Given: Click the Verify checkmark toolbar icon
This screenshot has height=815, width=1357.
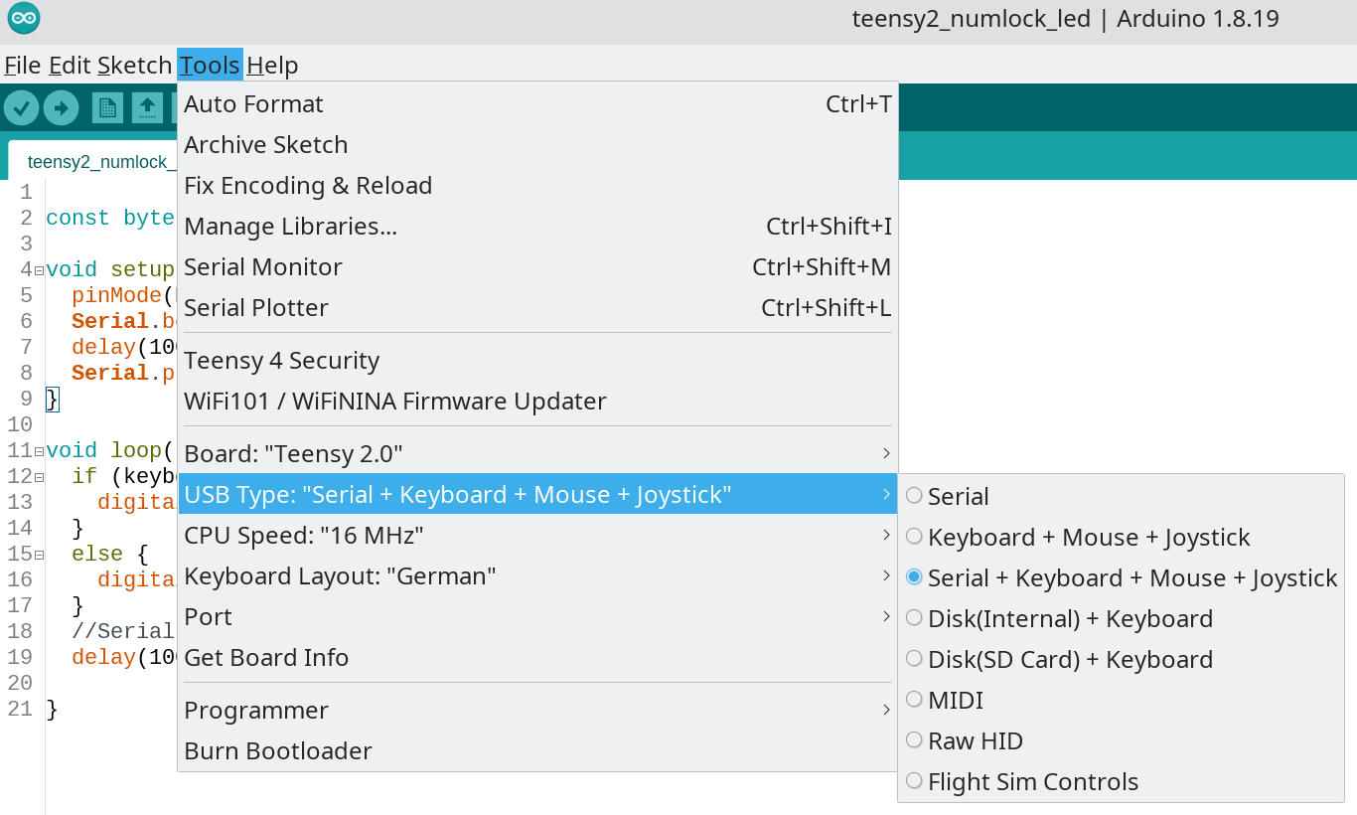Looking at the screenshot, I should pos(21,107).
